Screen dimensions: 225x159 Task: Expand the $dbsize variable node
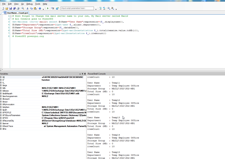(1, 91)
